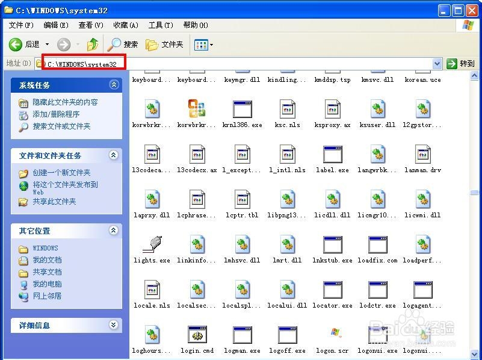The height and width of the screenshot is (360, 482).
Task: Select the localui.dll file icon
Action: click(x=288, y=290)
